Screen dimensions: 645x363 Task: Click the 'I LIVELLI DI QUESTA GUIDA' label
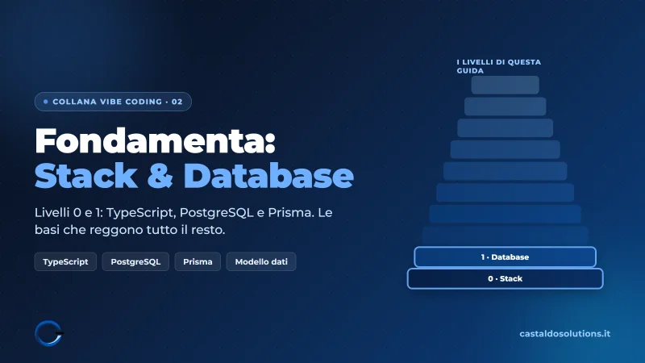pyautogui.click(x=498, y=66)
